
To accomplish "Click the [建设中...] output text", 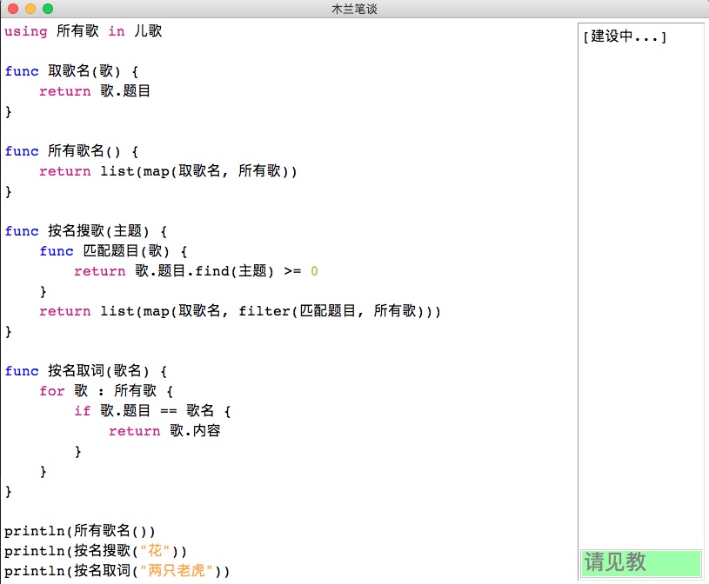I will 625,36.
